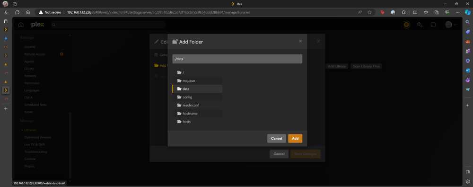The height and width of the screenshot is (187, 473).
Task: Click Scan Library Files button
Action: (366, 66)
